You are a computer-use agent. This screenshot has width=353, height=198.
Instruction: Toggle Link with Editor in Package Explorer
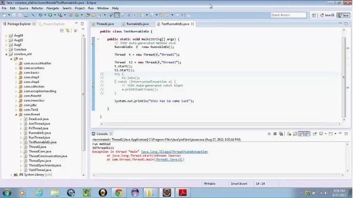click(x=68, y=31)
